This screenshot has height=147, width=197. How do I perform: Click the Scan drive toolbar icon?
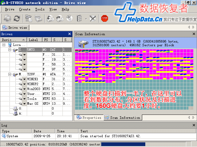point(38,18)
